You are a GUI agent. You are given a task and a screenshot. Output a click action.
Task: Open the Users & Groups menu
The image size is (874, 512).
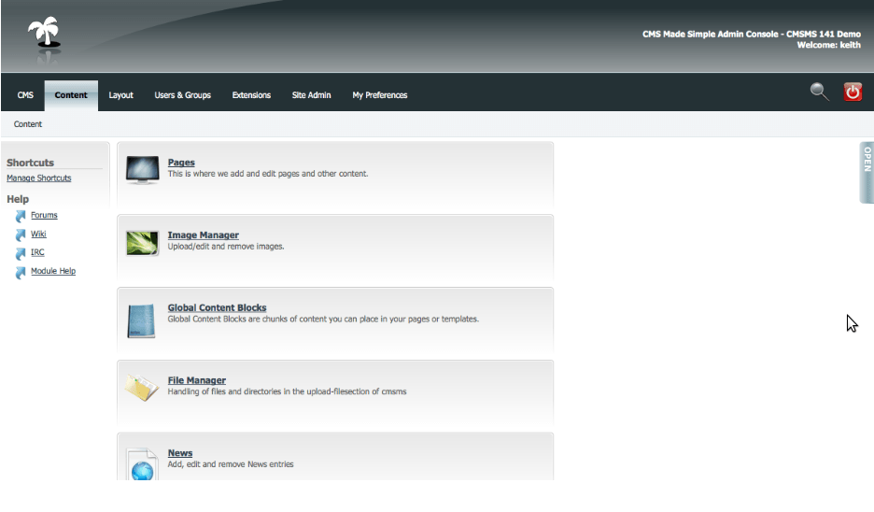[182, 95]
